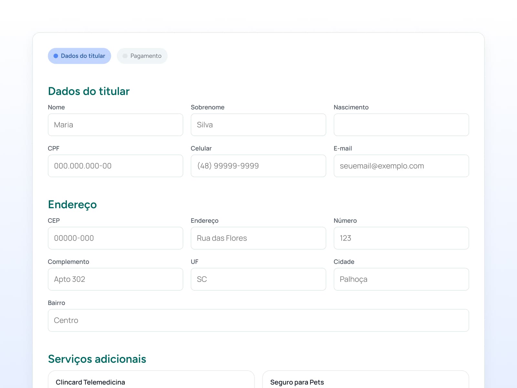The width and height of the screenshot is (517, 388).
Task: Click the Celular field label
Action: 201,148
